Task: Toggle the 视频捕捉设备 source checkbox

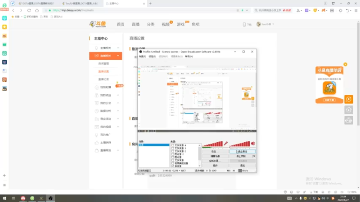Action: pos(173,163)
